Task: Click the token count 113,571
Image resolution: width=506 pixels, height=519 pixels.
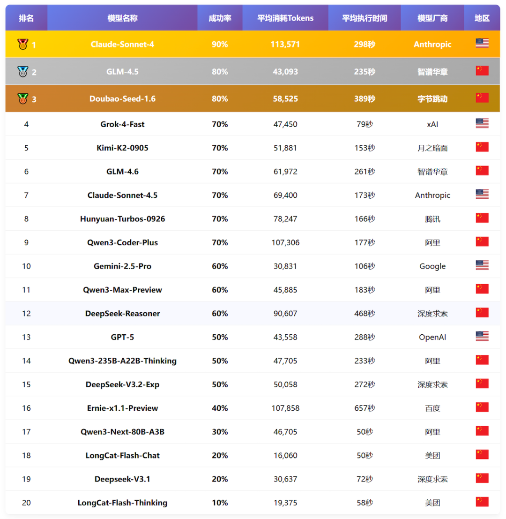Action: coord(285,45)
